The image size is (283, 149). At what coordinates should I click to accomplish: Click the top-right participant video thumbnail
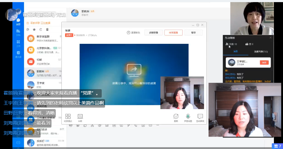(252, 18)
